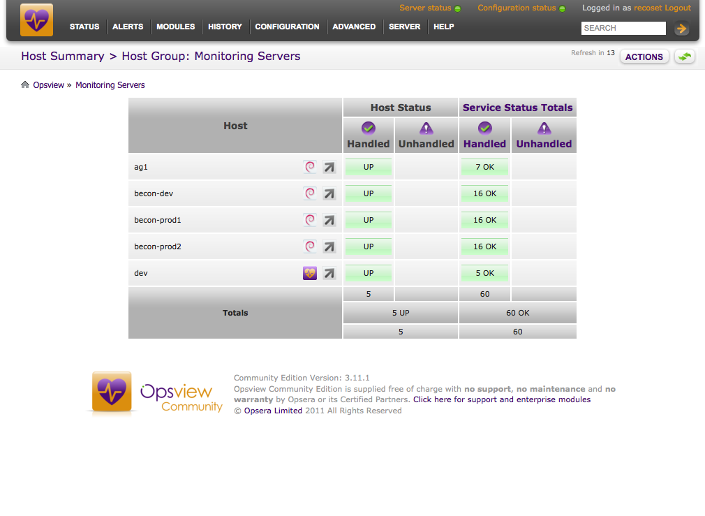This screenshot has height=516, width=705.
Task: Select the dev host name
Action: tap(141, 273)
